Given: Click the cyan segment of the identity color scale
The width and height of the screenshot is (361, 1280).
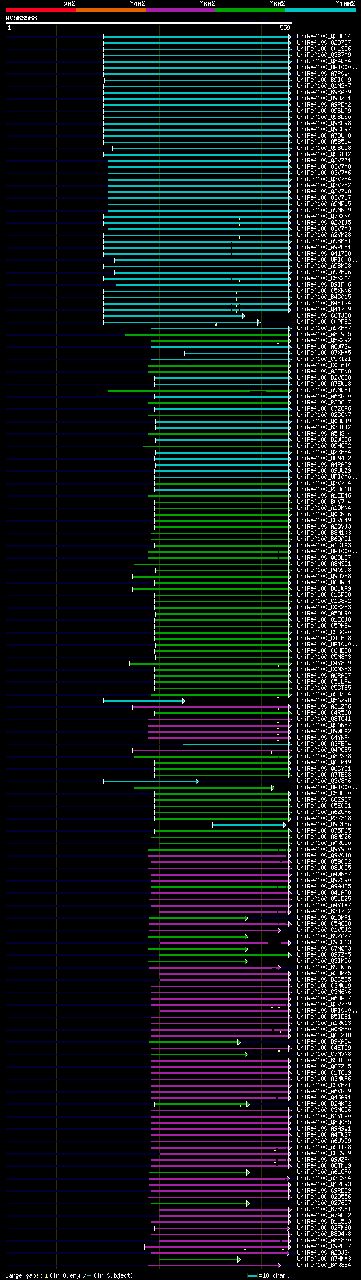Looking at the screenshot, I should tap(320, 10).
